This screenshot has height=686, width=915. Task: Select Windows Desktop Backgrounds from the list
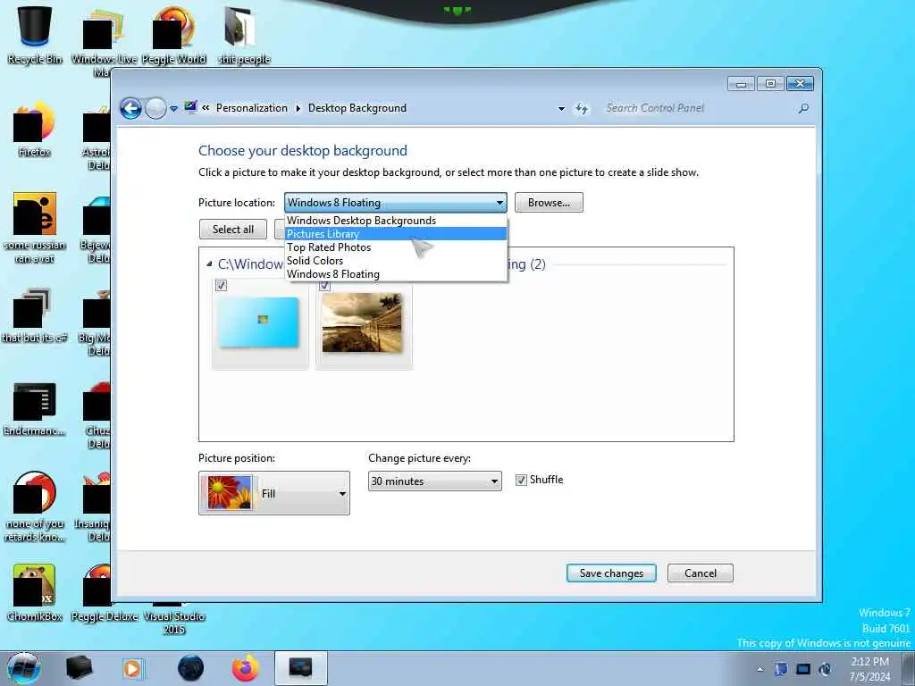(x=396, y=221)
